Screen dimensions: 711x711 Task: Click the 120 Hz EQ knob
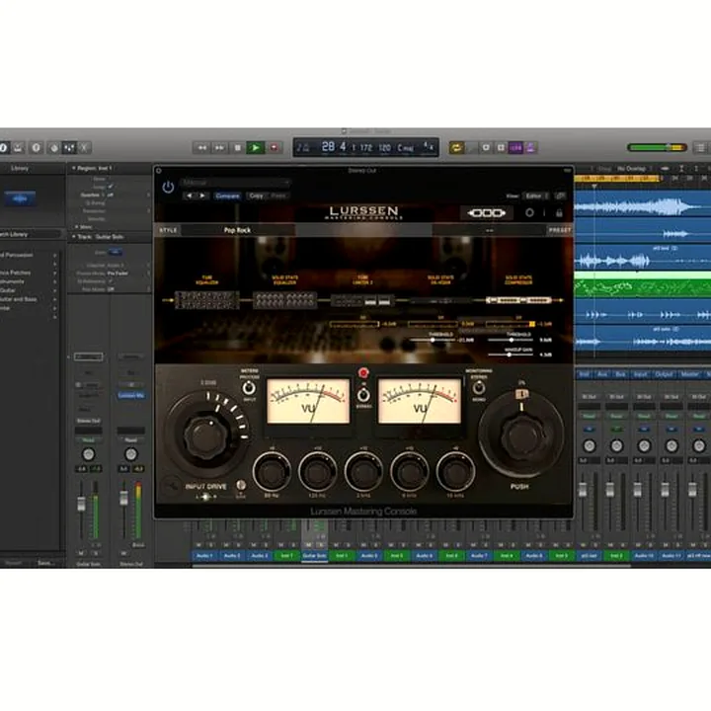317,472
